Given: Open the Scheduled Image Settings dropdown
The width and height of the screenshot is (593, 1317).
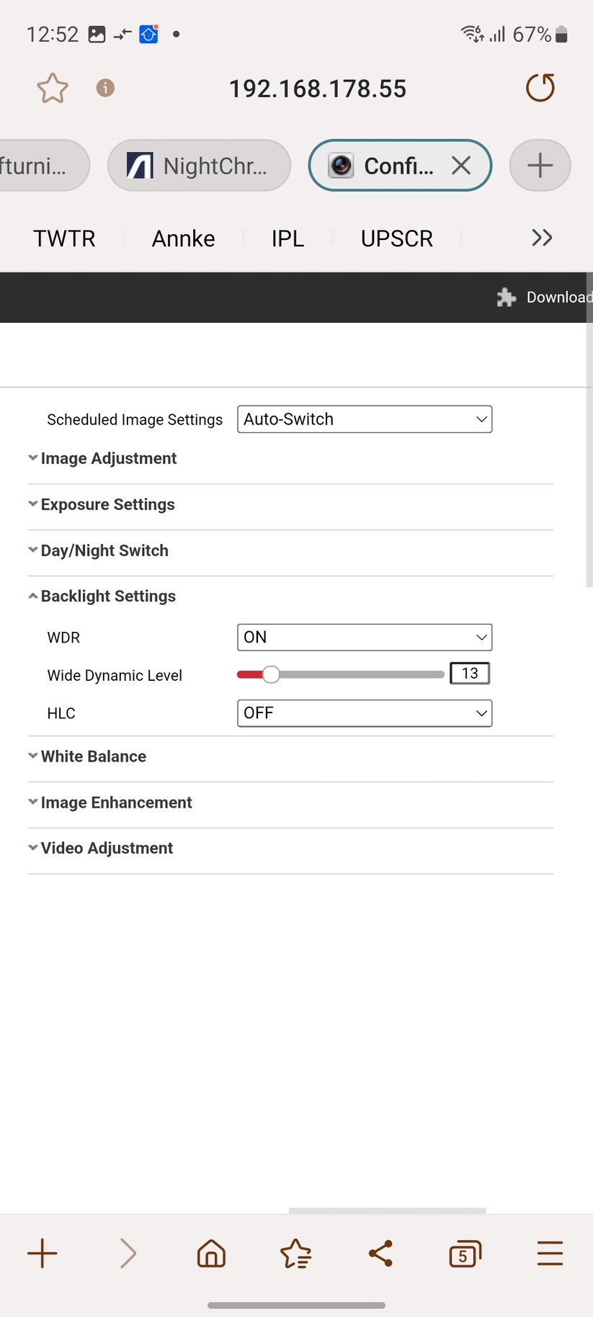Looking at the screenshot, I should point(364,419).
